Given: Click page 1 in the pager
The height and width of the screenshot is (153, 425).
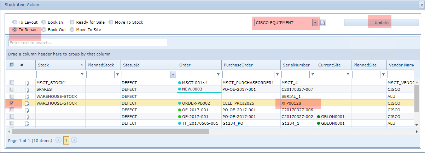Looking at the screenshot, I should pos(66,140).
